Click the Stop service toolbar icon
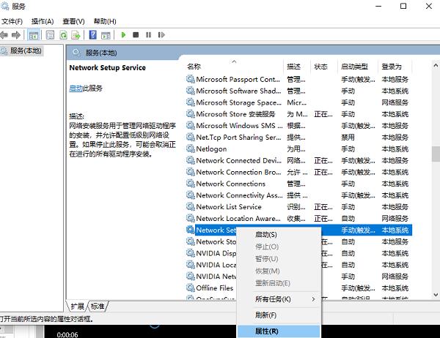The width and height of the screenshot is (440, 338). coord(136,34)
